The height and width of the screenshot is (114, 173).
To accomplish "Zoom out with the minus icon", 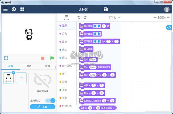I will point(155,17).
